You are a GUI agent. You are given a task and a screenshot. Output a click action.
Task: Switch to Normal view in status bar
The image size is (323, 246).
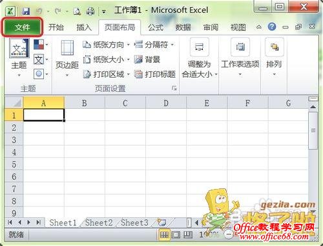coord(164,234)
